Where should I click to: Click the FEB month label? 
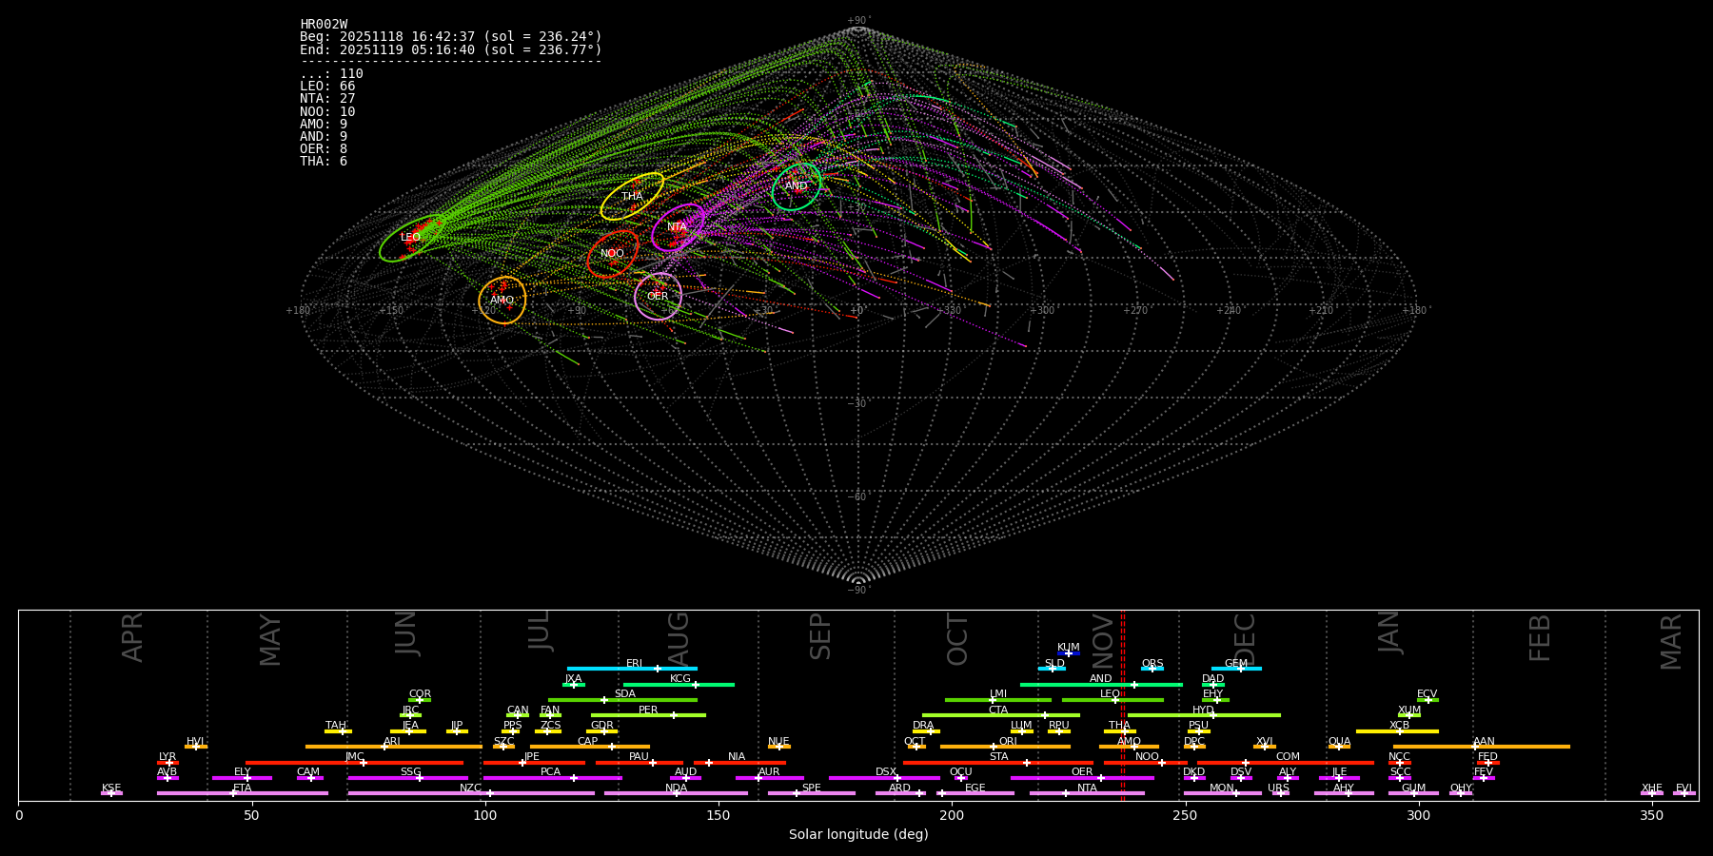coord(1540,638)
